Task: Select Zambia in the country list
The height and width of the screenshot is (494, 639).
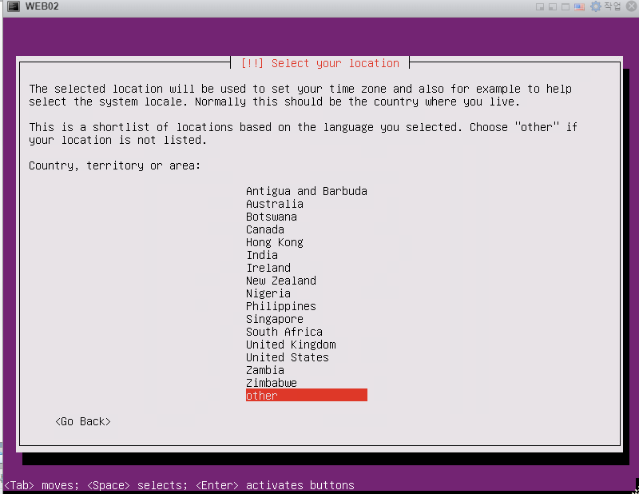Action: [x=307, y=370]
